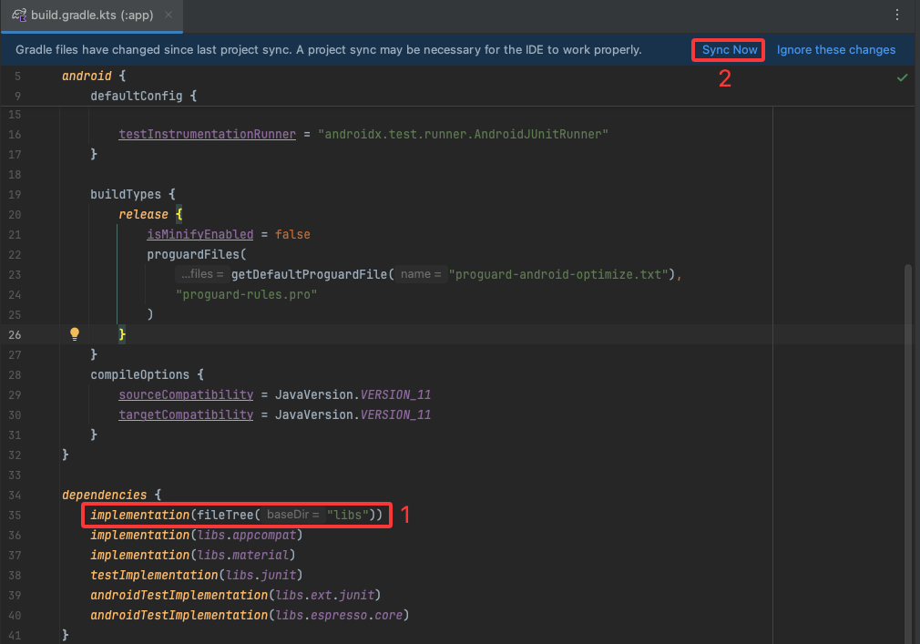
Task: Click the testInstrumentationRunner property
Action: pyautogui.click(x=207, y=134)
